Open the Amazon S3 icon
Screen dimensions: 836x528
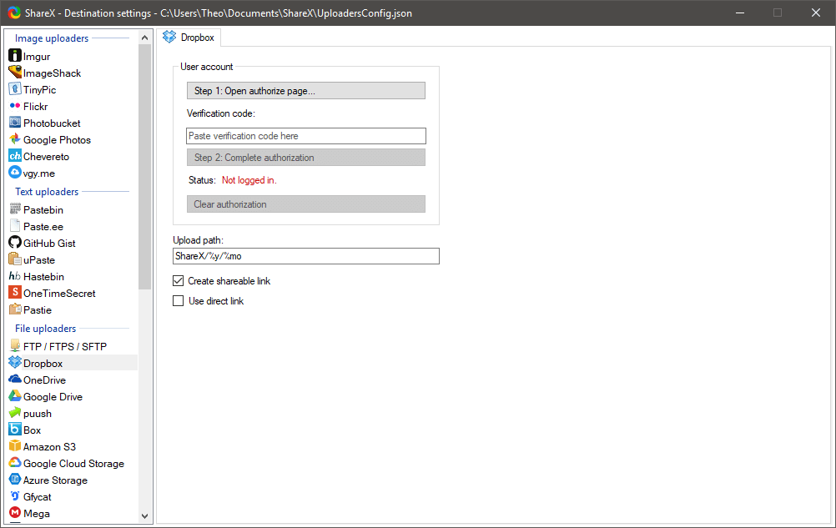tap(15, 446)
